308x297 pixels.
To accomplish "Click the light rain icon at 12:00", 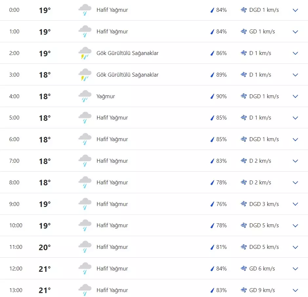I will [85, 269].
